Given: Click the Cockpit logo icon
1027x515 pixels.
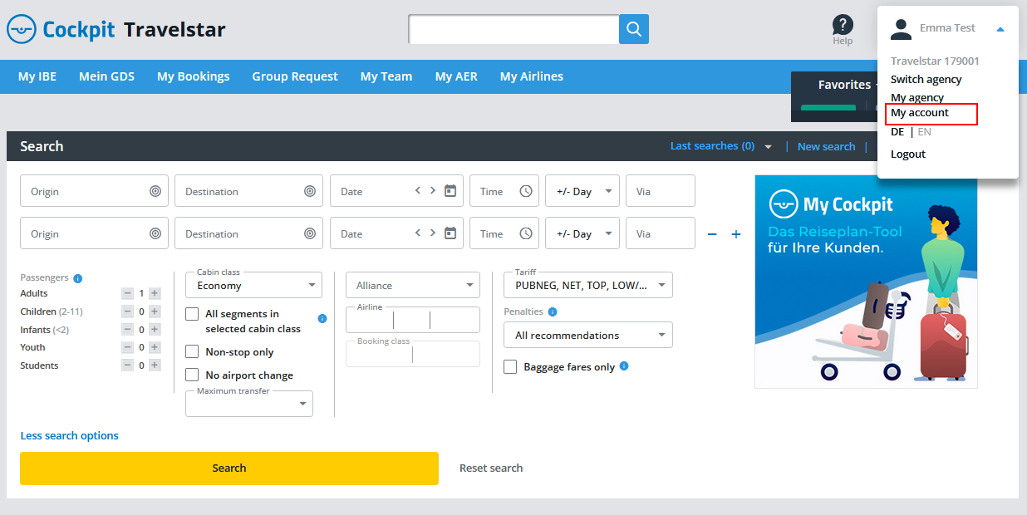Looking at the screenshot, I should [21, 30].
